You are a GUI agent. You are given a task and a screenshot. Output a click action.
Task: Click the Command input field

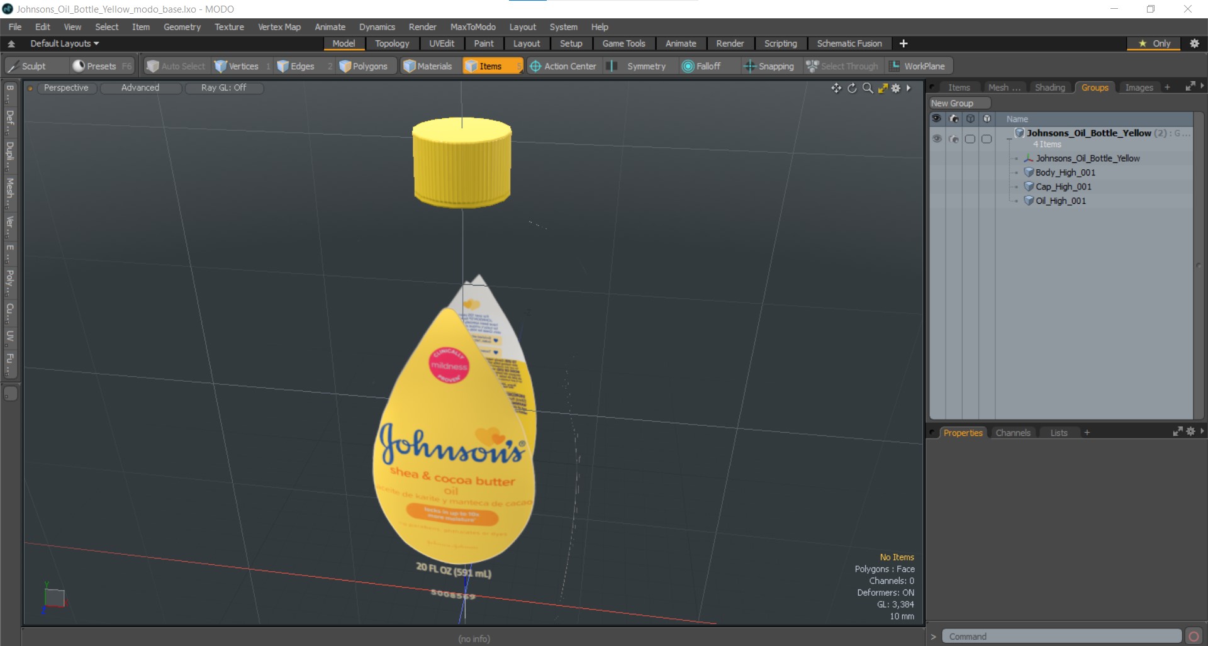click(1062, 636)
